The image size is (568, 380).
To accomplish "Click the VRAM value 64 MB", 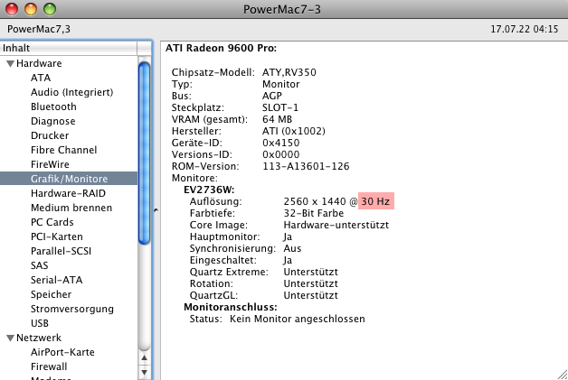I will coord(277,119).
